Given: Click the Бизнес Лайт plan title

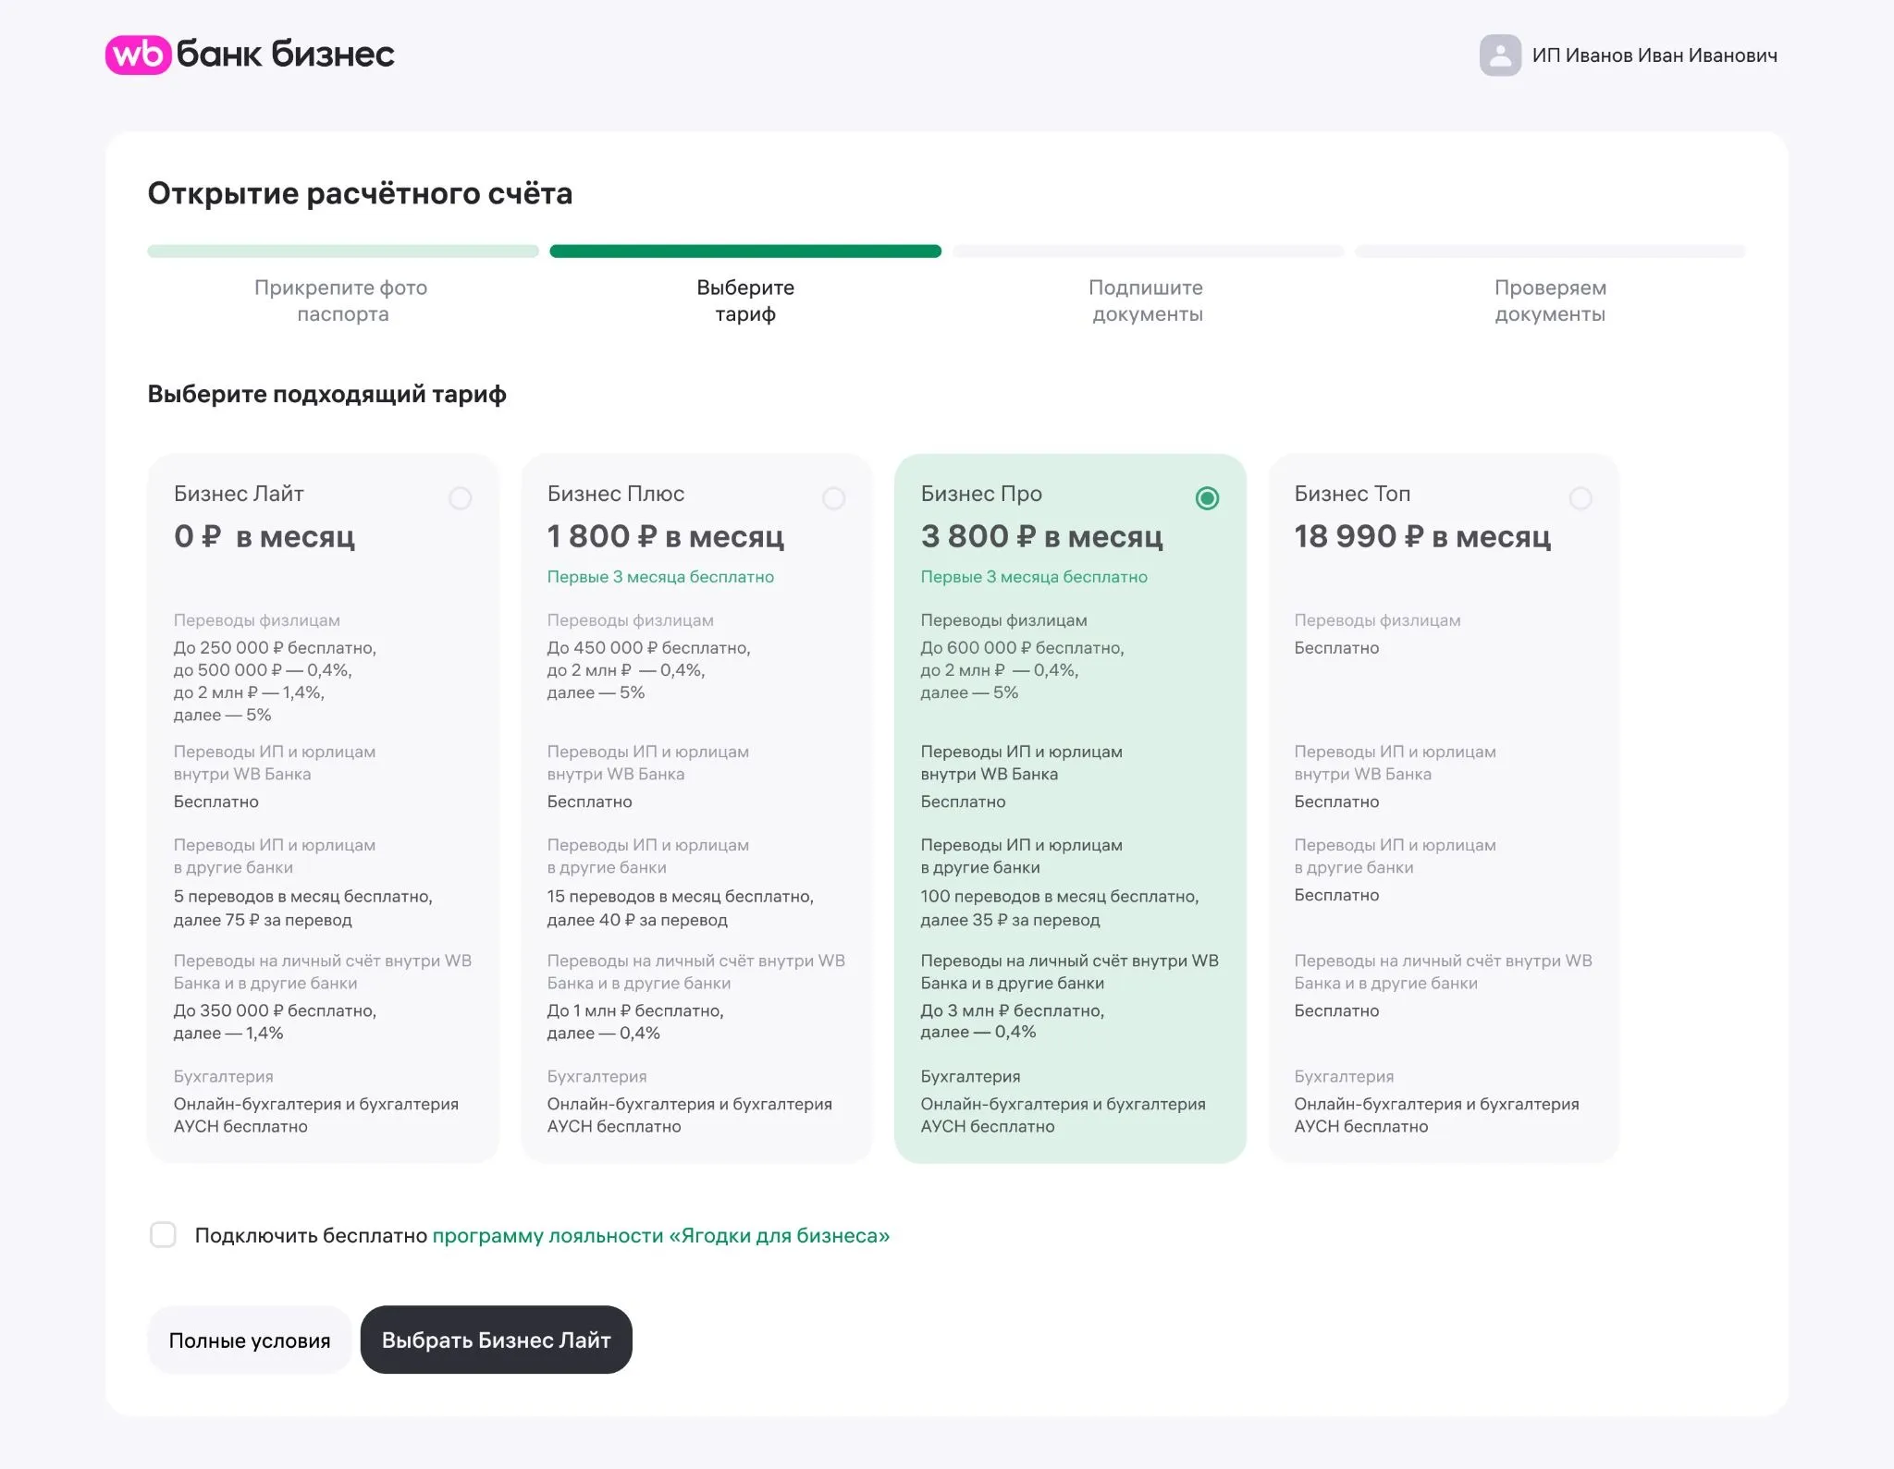Looking at the screenshot, I should pos(239,494).
